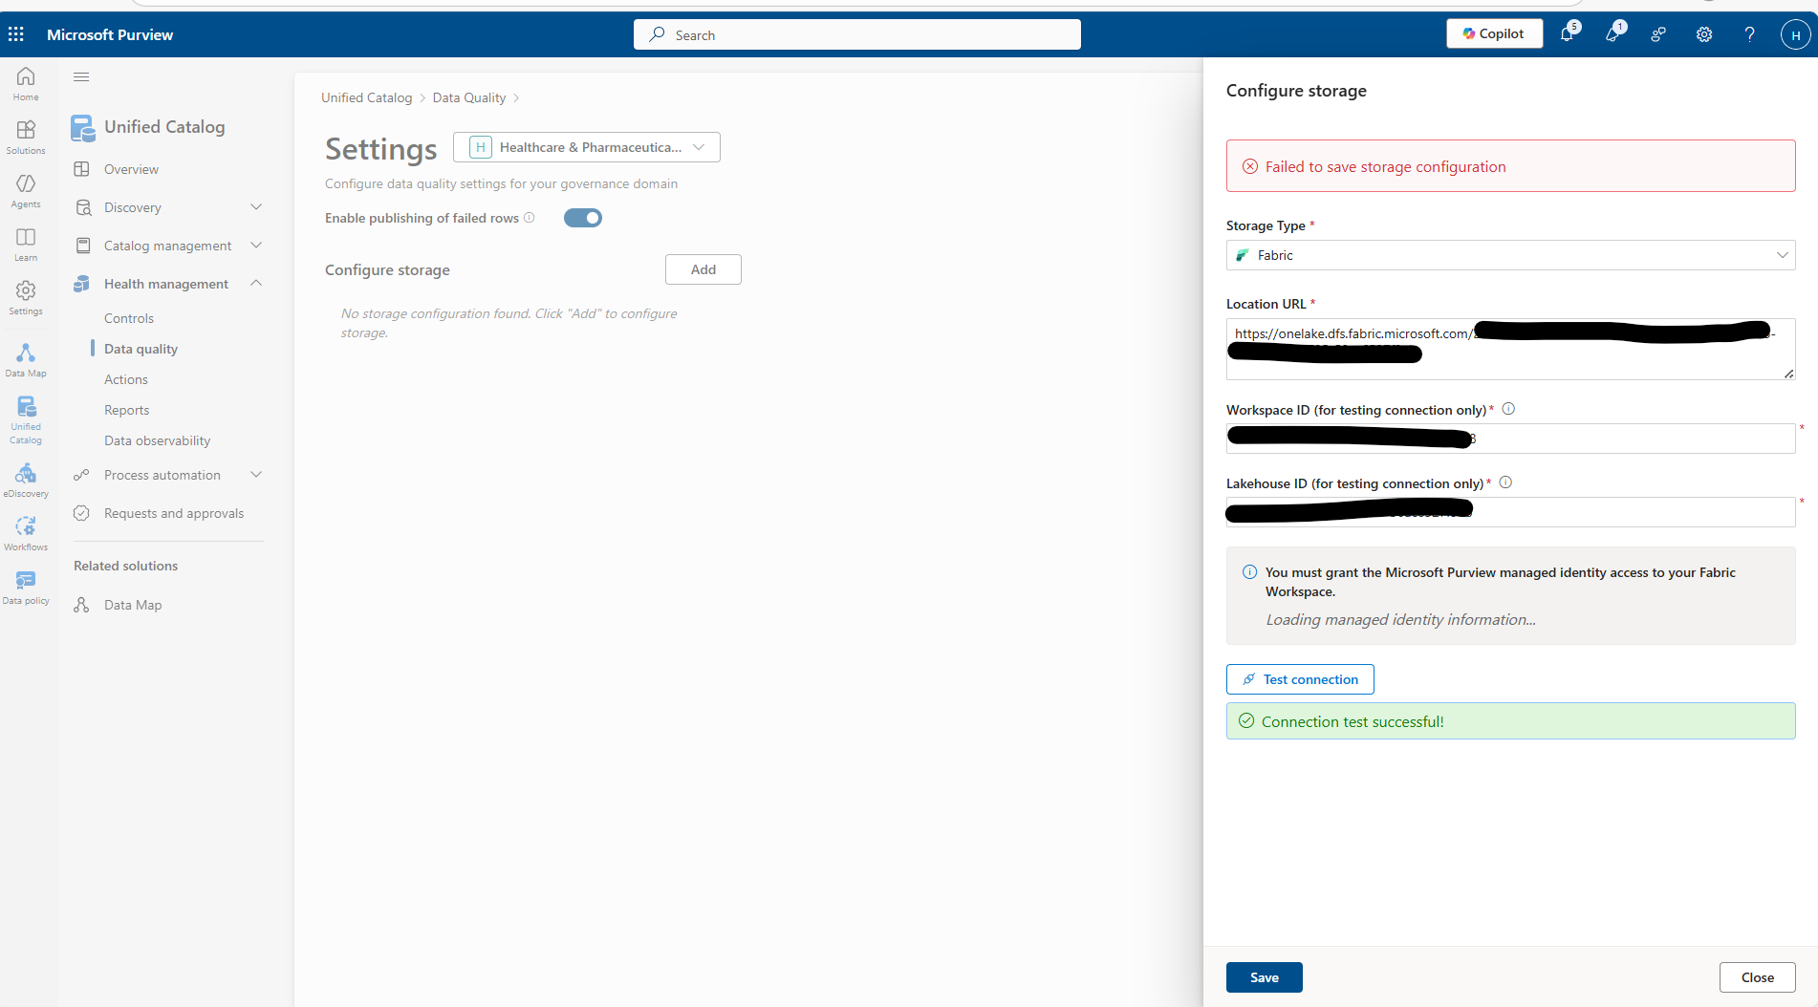The height and width of the screenshot is (1007, 1818).
Task: Collapse Health management section
Action: (x=256, y=284)
